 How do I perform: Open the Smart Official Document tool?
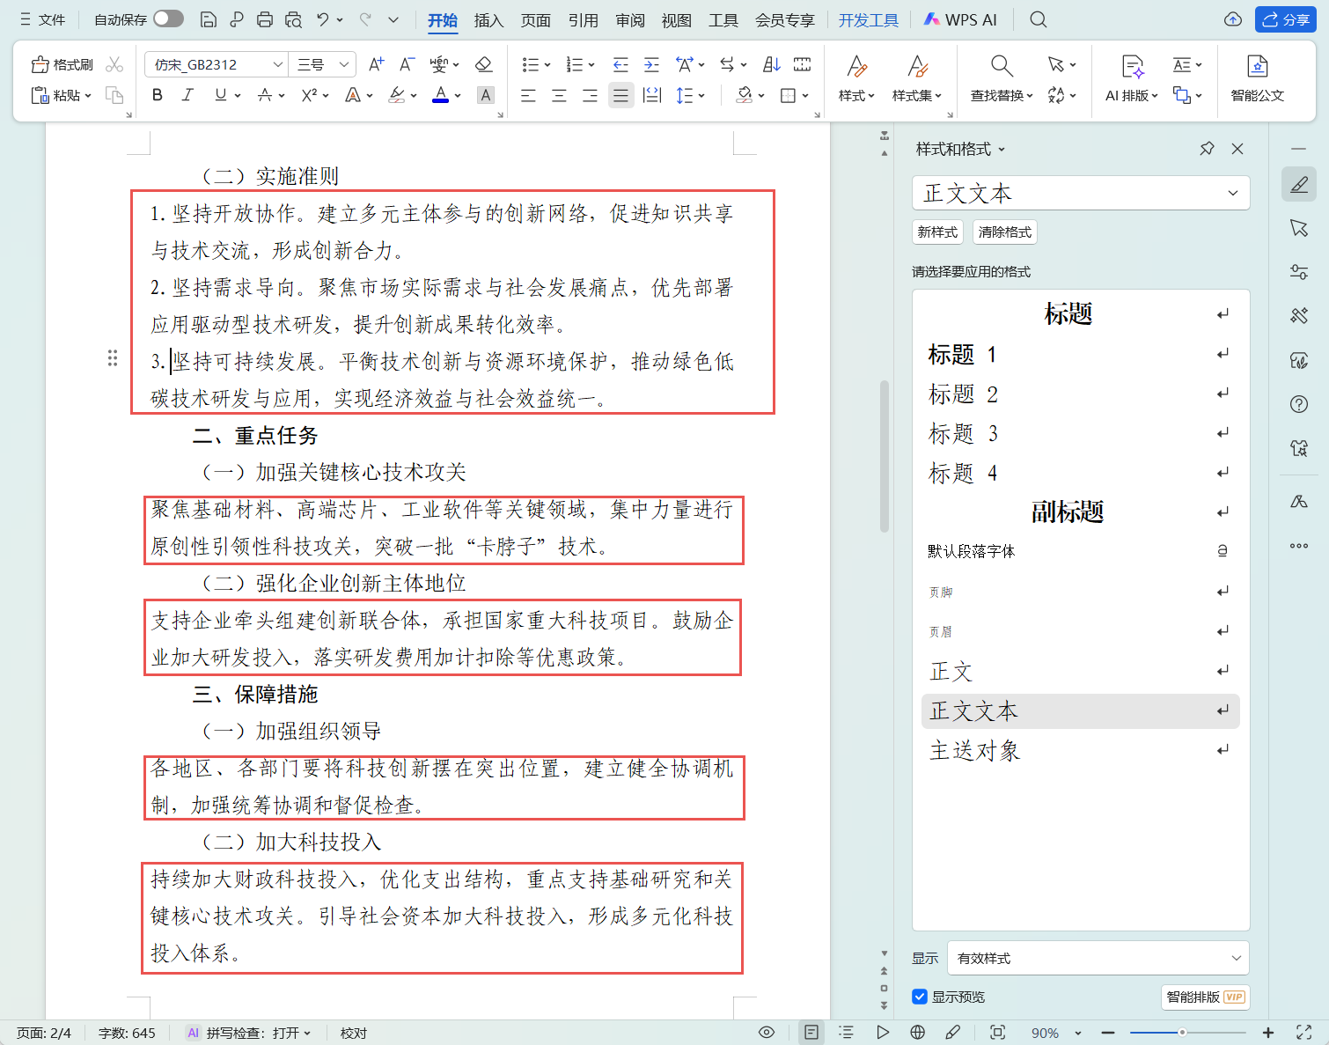1257,78
